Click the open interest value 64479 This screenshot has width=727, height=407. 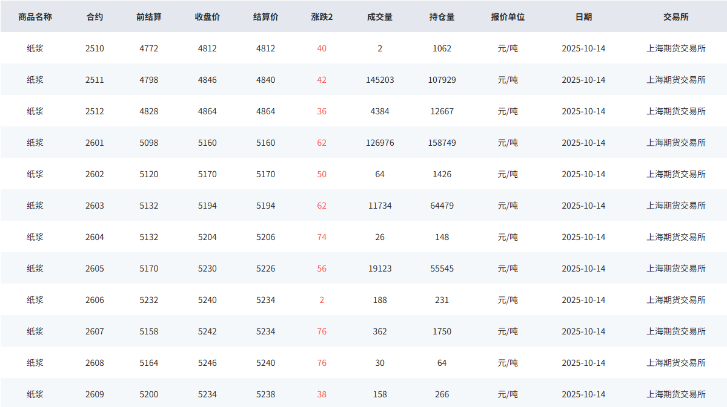tap(442, 206)
